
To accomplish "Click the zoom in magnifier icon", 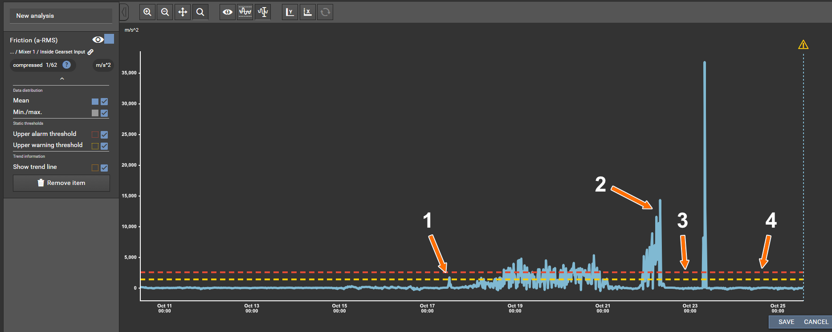I will (147, 12).
